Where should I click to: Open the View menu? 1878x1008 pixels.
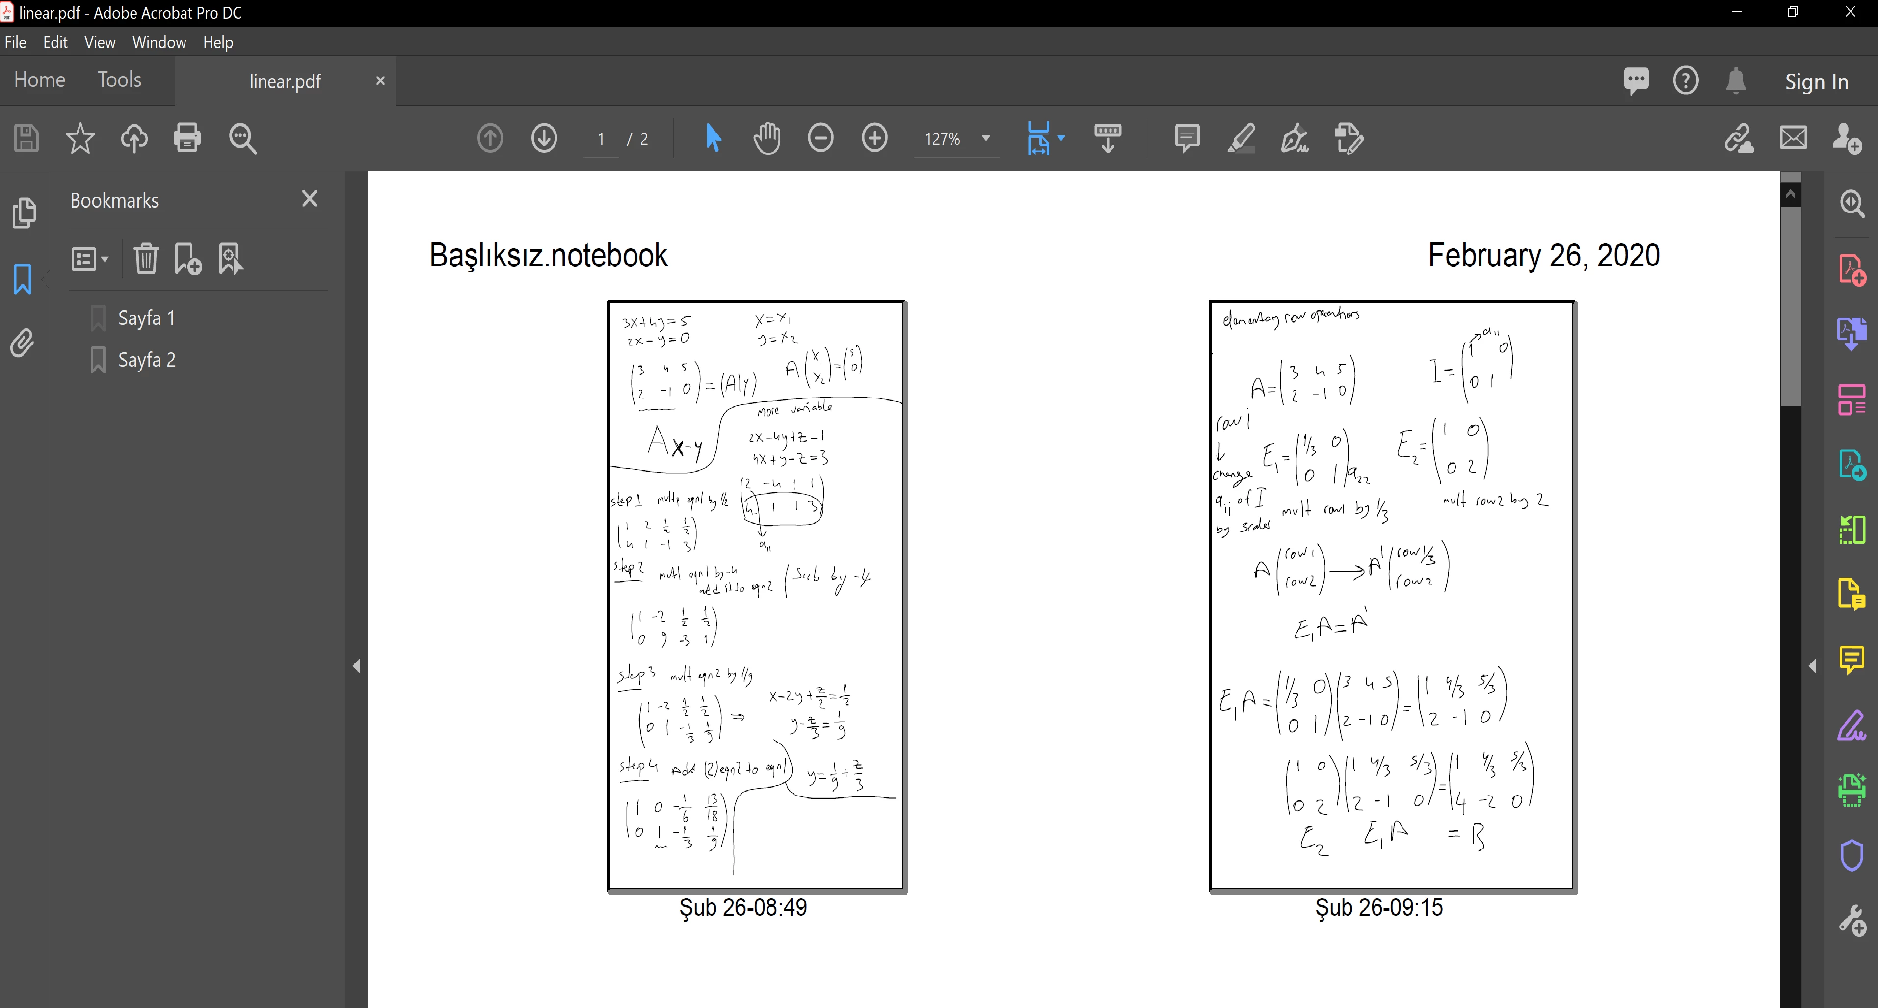[x=99, y=42]
